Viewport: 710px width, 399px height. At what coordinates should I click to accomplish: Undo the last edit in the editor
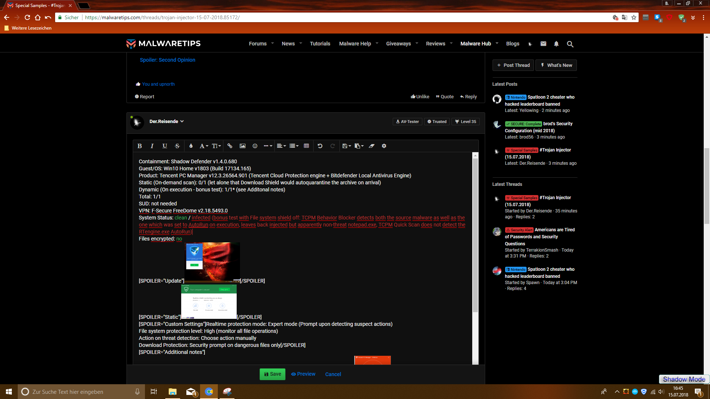point(320,146)
